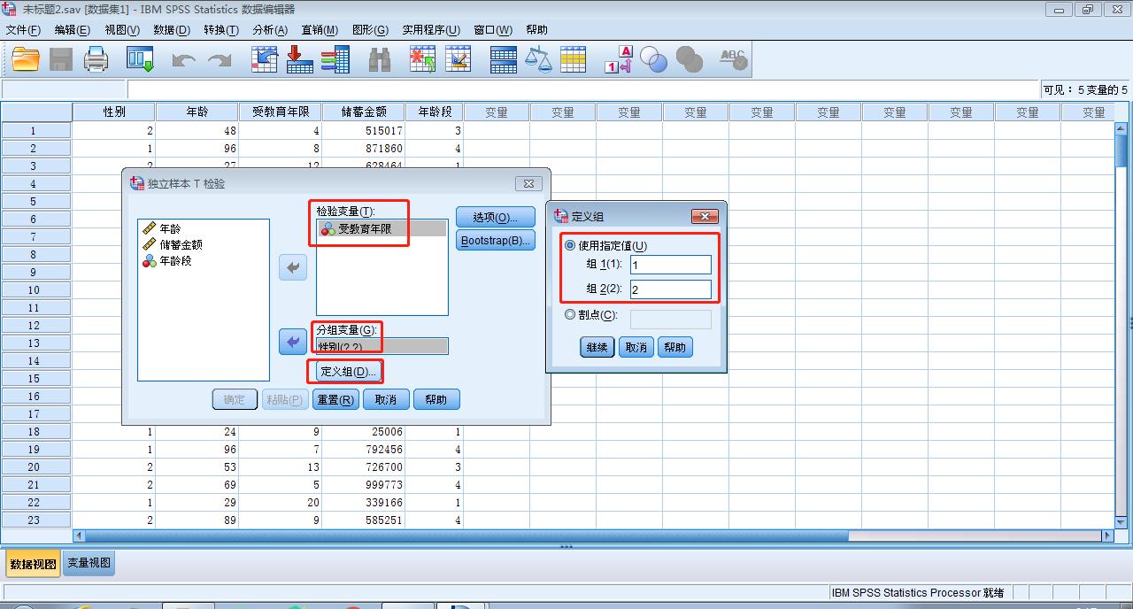Viewport: 1133px width, 609px height.
Task: Click the Select cases icon
Action: click(574, 59)
